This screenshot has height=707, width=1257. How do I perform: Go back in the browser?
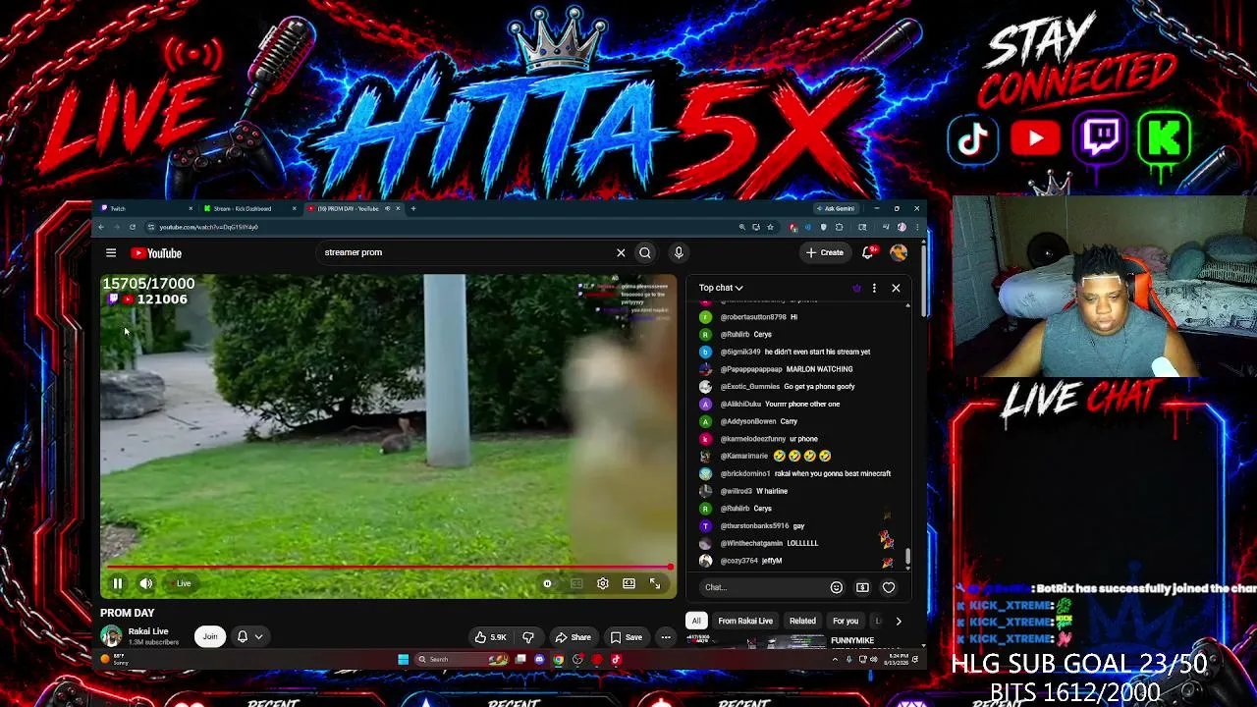coord(101,227)
